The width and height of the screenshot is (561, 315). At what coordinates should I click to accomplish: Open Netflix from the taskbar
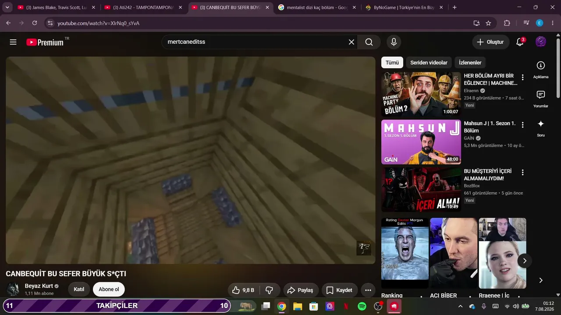346,306
